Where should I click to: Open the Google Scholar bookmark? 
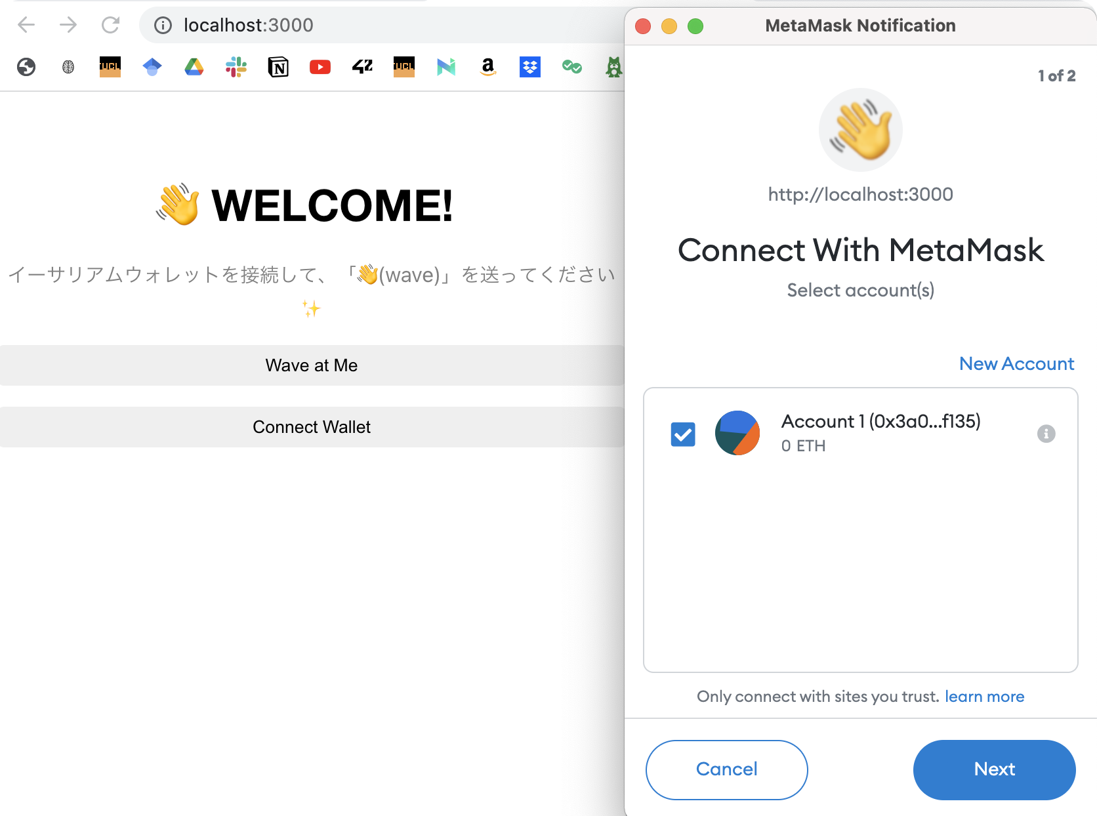click(x=152, y=67)
